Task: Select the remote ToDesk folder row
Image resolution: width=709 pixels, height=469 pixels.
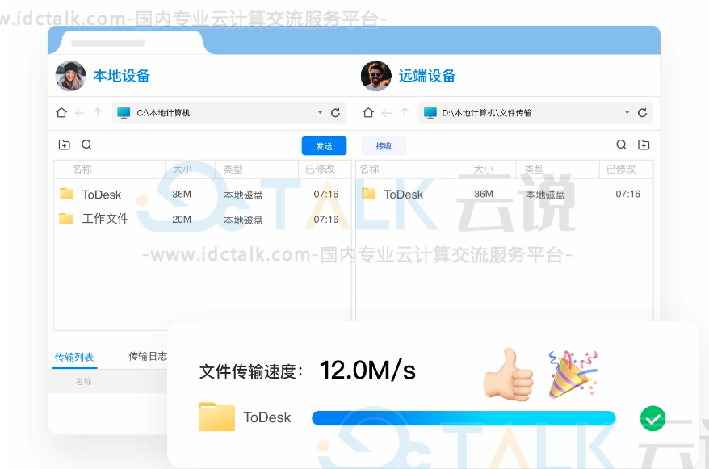Action: [505, 195]
